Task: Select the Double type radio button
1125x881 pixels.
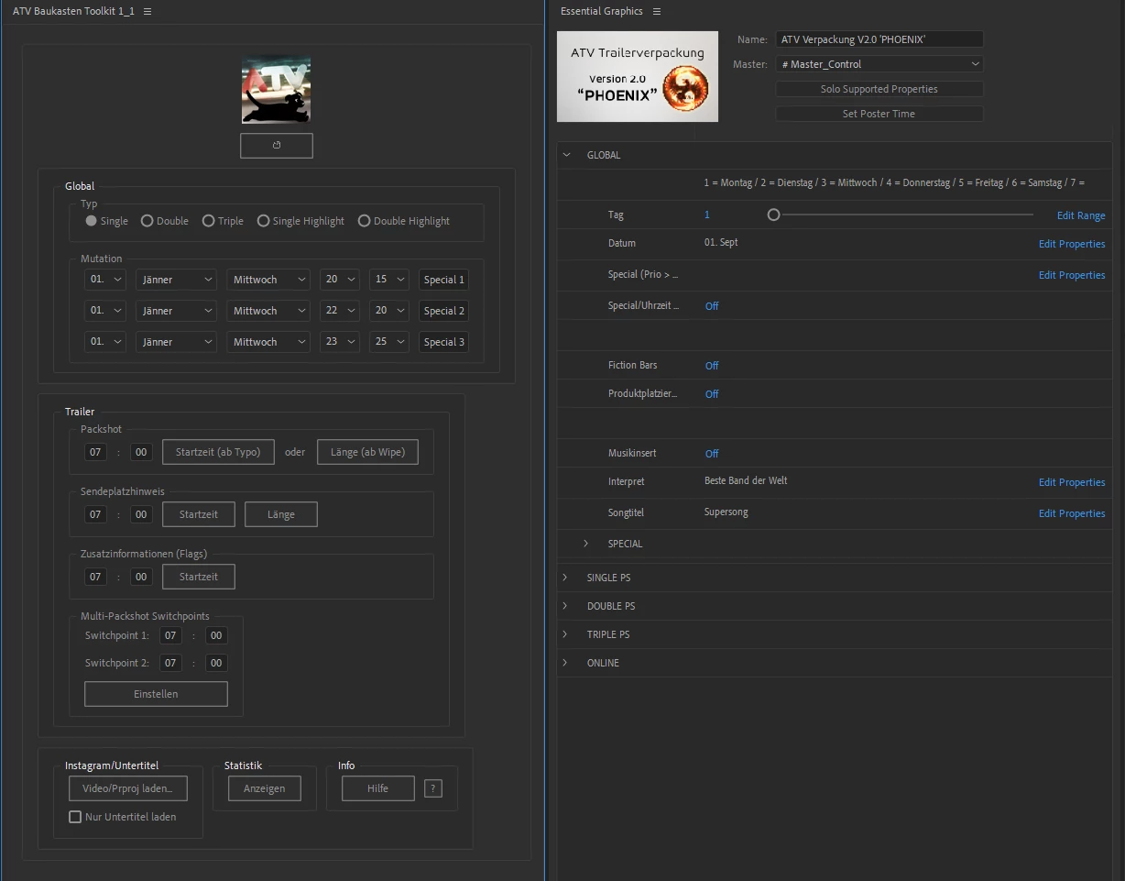Action: tap(147, 221)
